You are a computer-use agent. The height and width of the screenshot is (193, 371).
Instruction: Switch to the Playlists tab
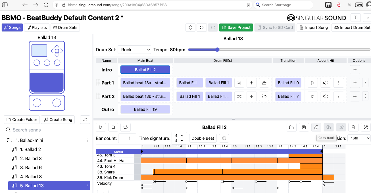point(37,27)
